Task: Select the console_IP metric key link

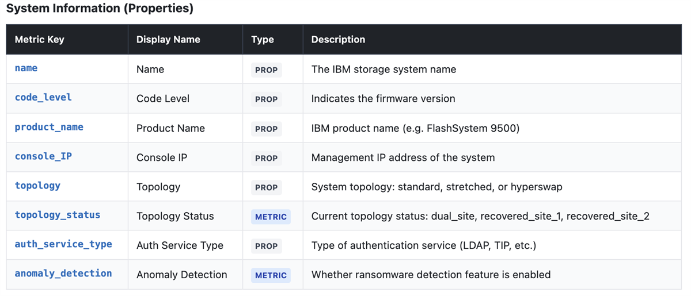Action: click(43, 156)
